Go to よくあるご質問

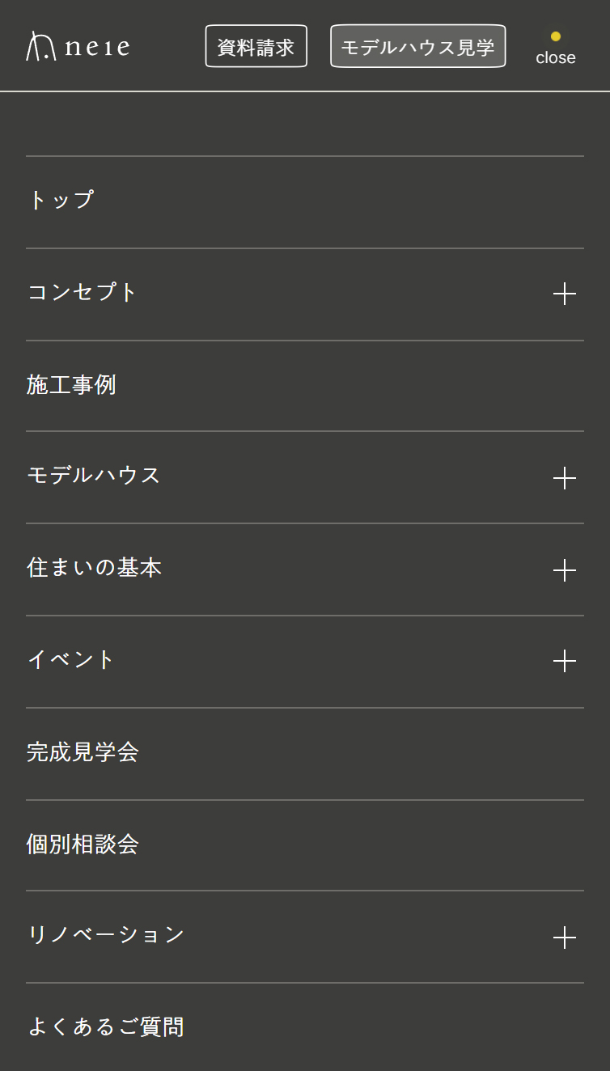point(106,1027)
